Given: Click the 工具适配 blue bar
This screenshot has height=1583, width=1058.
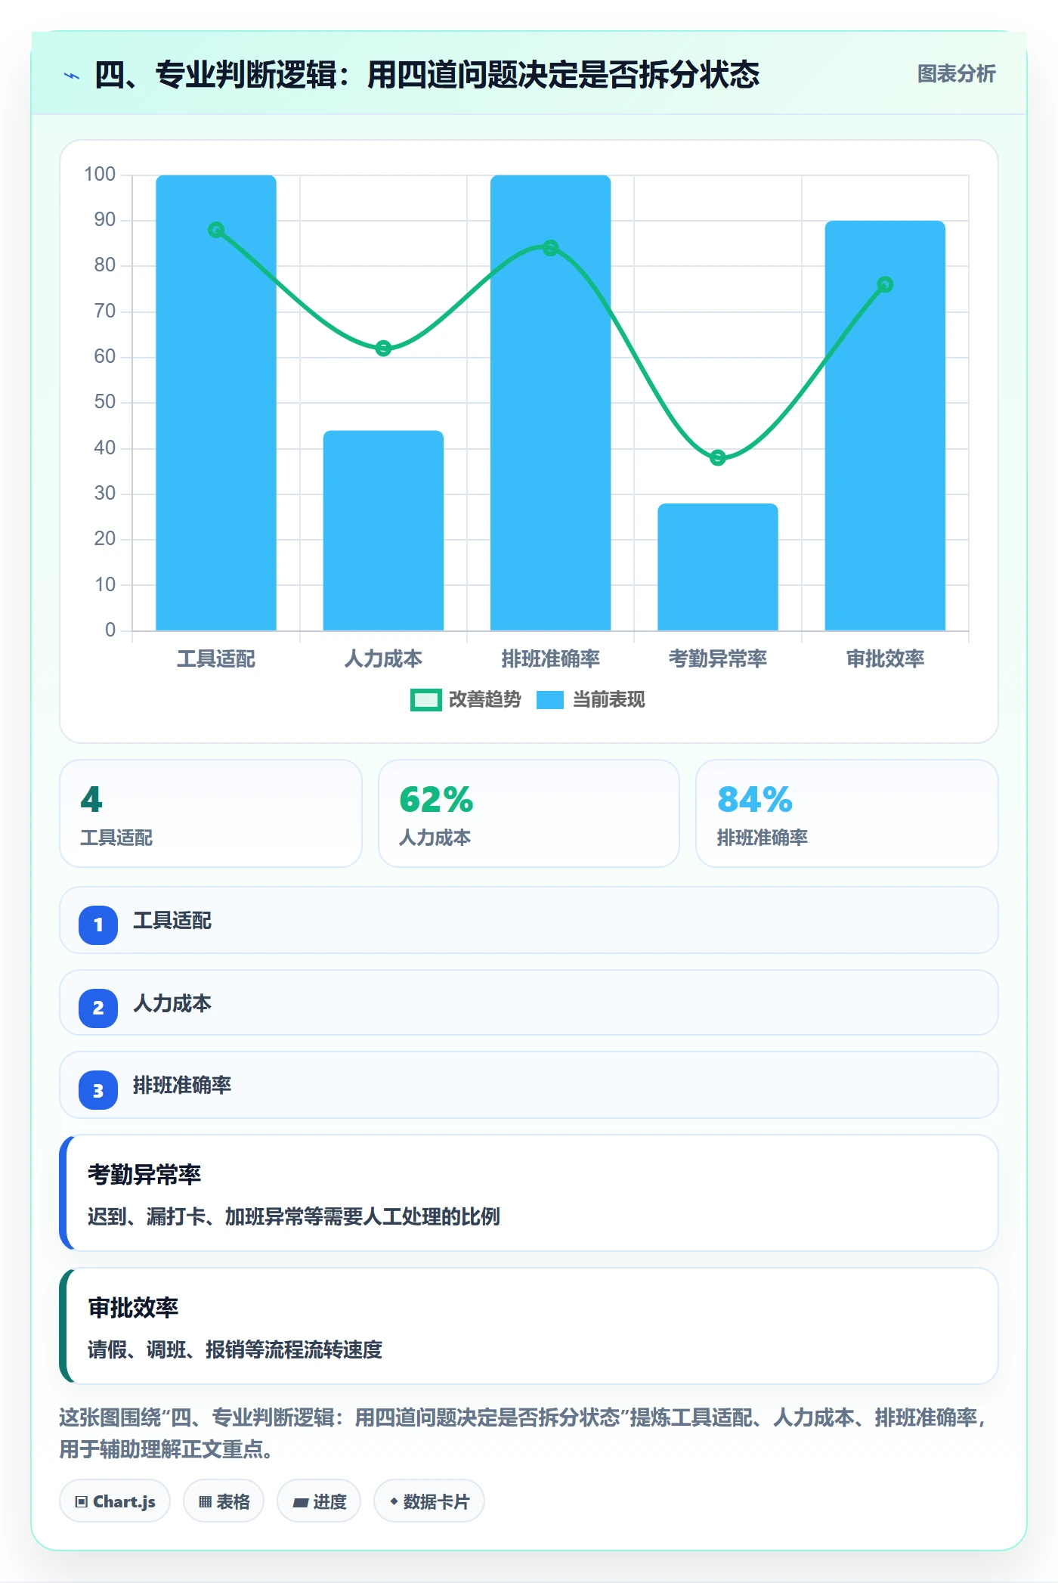Looking at the screenshot, I should (216, 402).
